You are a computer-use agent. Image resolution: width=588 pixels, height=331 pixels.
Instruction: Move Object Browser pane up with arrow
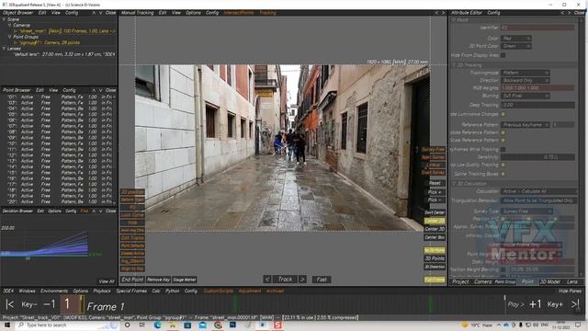click(94, 13)
